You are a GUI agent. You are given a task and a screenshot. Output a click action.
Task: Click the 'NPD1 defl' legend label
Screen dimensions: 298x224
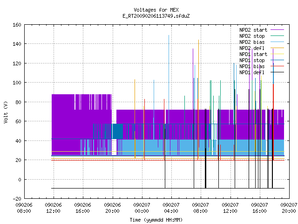pos(252,73)
